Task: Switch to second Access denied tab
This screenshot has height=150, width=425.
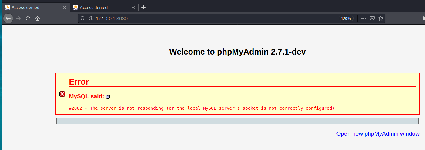Action: point(104,8)
